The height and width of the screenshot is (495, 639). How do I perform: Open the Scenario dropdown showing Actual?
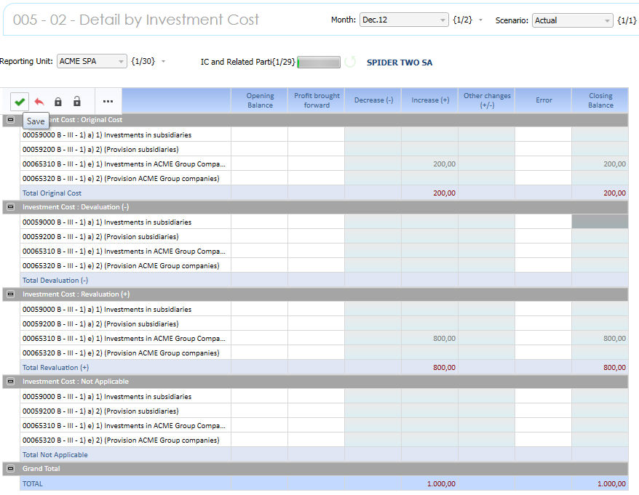coord(572,20)
